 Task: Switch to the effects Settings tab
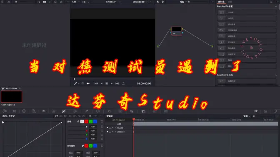[230, 2]
